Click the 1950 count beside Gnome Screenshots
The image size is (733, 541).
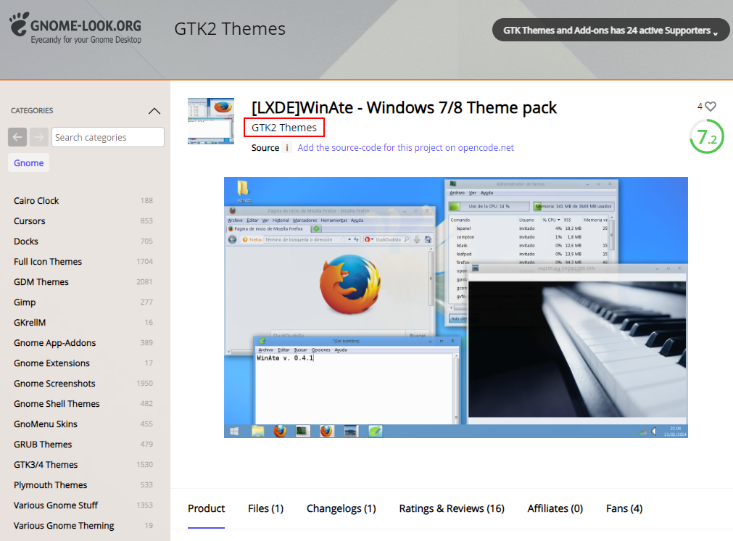144,384
